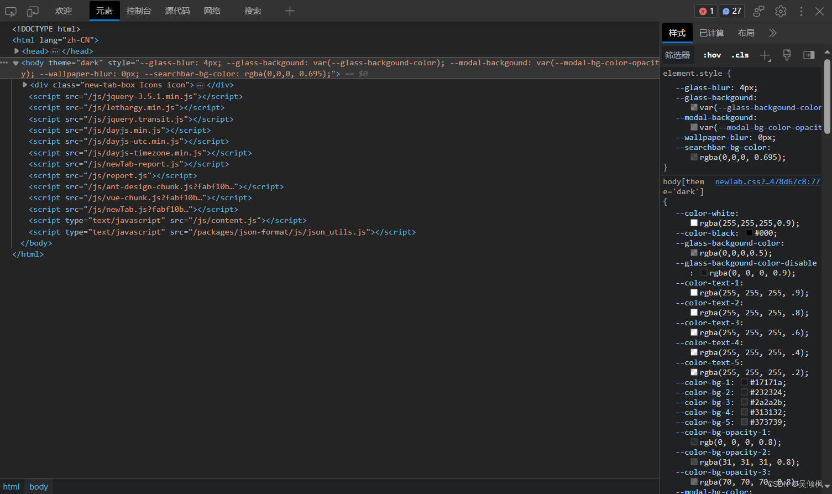Select the closing </html> tag line
The width and height of the screenshot is (832, 494).
pos(28,254)
